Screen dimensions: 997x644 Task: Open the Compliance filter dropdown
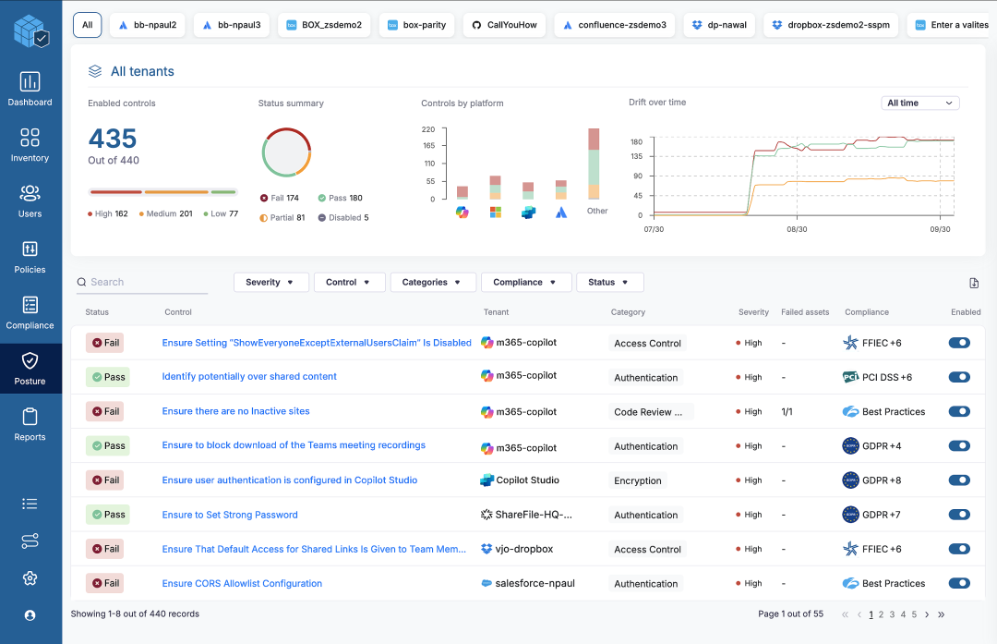click(525, 283)
